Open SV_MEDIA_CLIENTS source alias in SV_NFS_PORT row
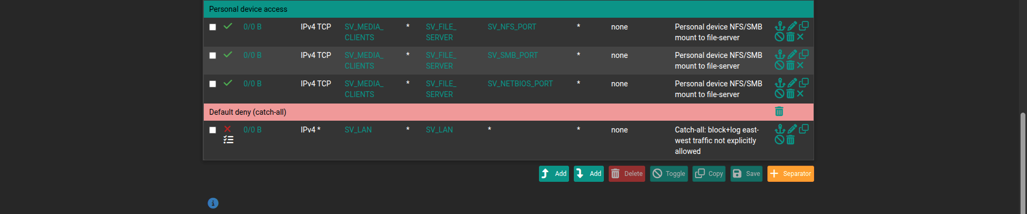This screenshot has width=1027, height=214. (x=364, y=32)
